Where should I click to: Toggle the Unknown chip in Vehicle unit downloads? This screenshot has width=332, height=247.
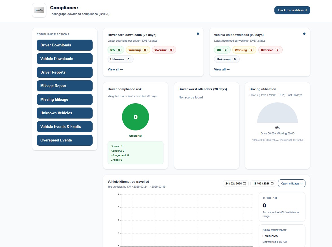point(227,59)
